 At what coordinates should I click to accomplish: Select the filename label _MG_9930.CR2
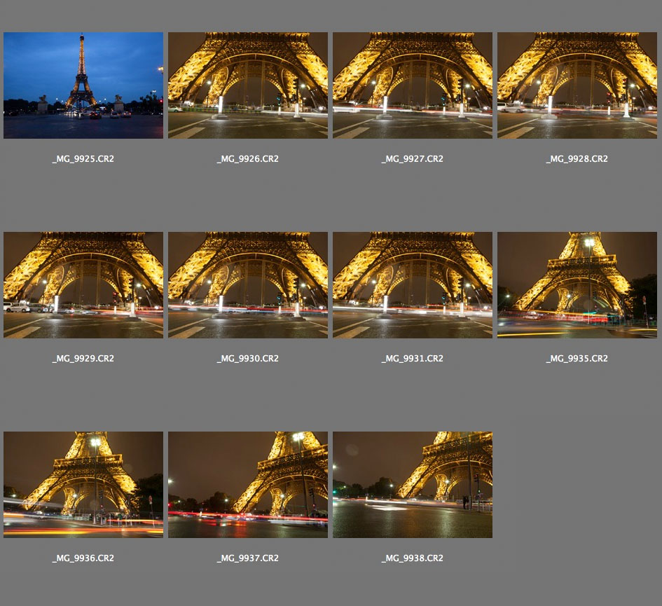[x=248, y=359]
